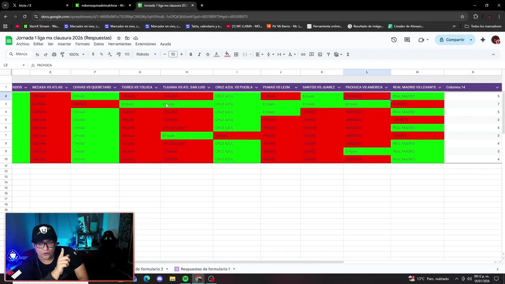Viewport: 505px width, 284px height.
Task: Open the horizontal align dropdown
Action: 259,54
